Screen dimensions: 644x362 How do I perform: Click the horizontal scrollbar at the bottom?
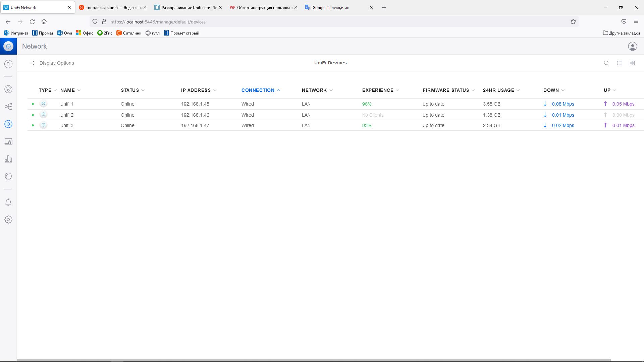(x=314, y=360)
